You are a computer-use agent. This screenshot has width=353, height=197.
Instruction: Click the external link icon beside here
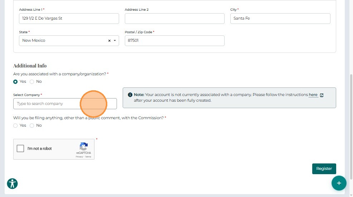click(322, 95)
